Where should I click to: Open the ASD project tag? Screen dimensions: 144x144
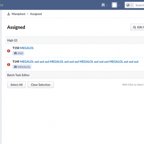click(x=18, y=53)
